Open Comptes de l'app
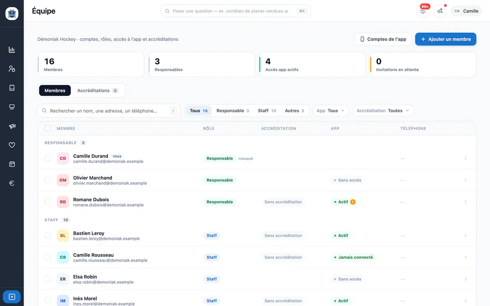The height and width of the screenshot is (306, 490). click(383, 39)
